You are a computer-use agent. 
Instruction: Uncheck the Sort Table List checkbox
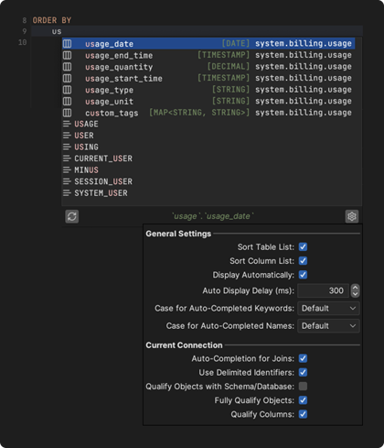tap(303, 246)
